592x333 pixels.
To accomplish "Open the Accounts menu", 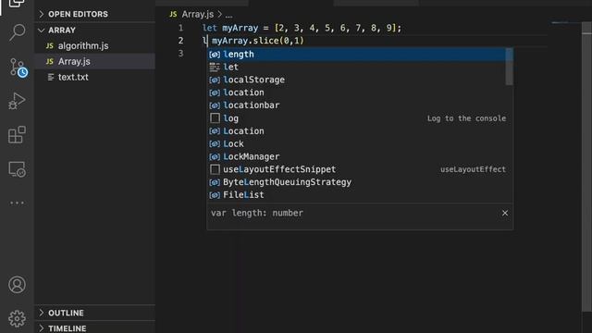I will [x=17, y=285].
